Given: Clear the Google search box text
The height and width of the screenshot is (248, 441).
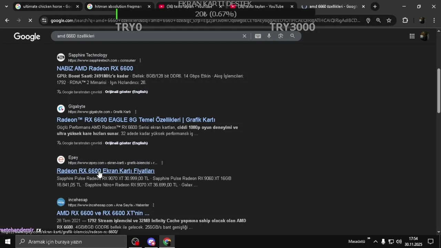Looking at the screenshot, I should pyautogui.click(x=245, y=36).
